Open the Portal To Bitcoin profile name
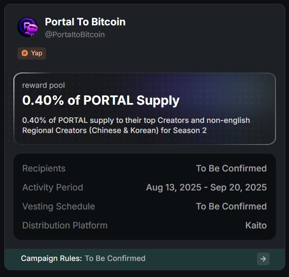The image size is (289, 277). [x=85, y=22]
